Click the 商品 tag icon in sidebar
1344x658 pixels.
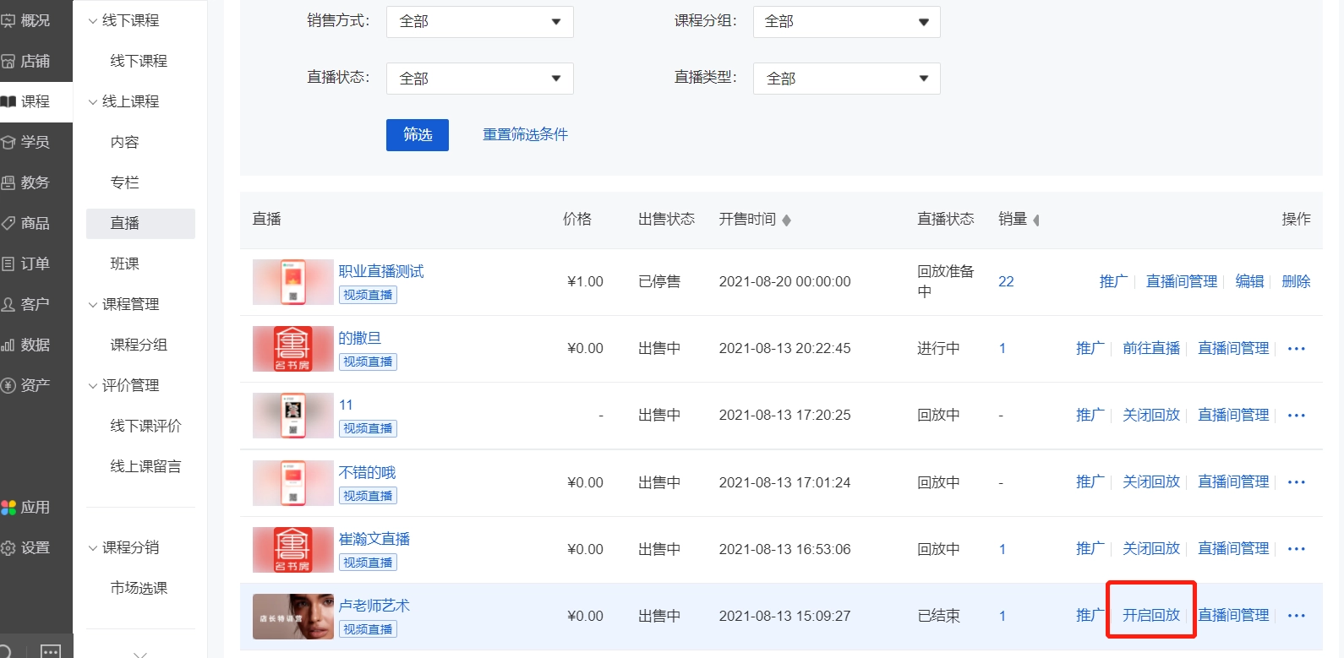[x=8, y=223]
